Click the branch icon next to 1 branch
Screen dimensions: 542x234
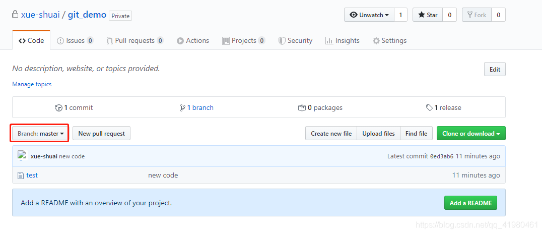coord(182,108)
